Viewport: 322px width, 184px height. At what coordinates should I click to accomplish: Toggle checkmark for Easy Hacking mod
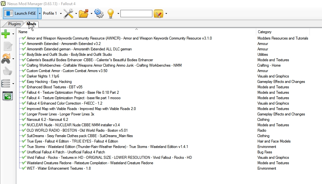(24, 82)
